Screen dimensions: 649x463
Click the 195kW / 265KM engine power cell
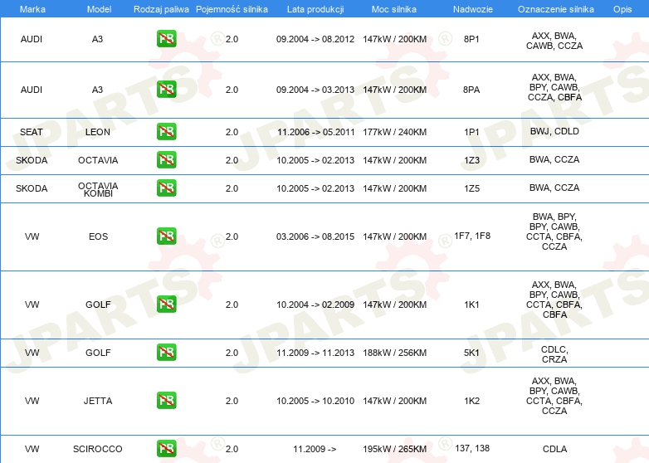tap(394, 449)
